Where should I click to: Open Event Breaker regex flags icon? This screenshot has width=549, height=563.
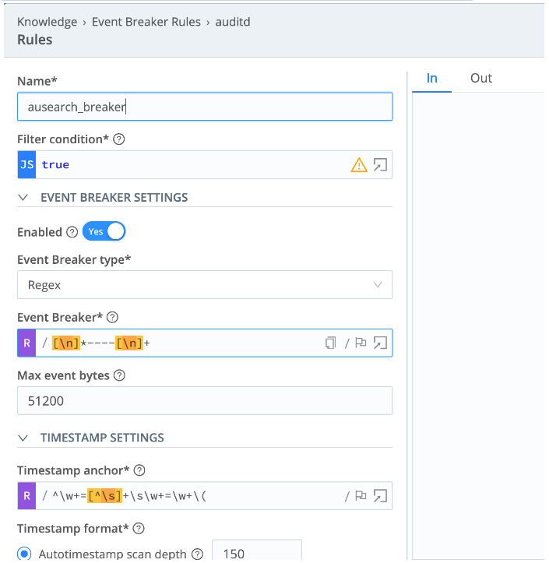point(360,343)
